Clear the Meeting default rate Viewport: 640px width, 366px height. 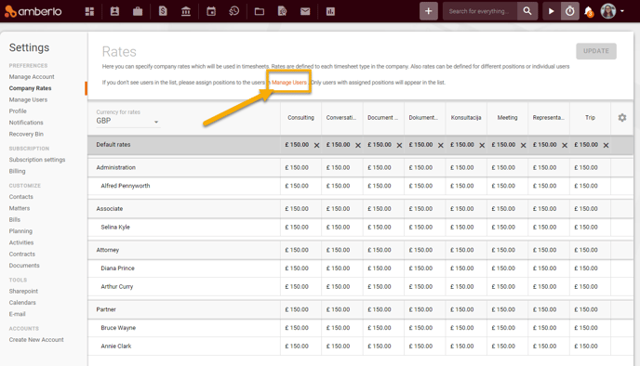(x=523, y=146)
